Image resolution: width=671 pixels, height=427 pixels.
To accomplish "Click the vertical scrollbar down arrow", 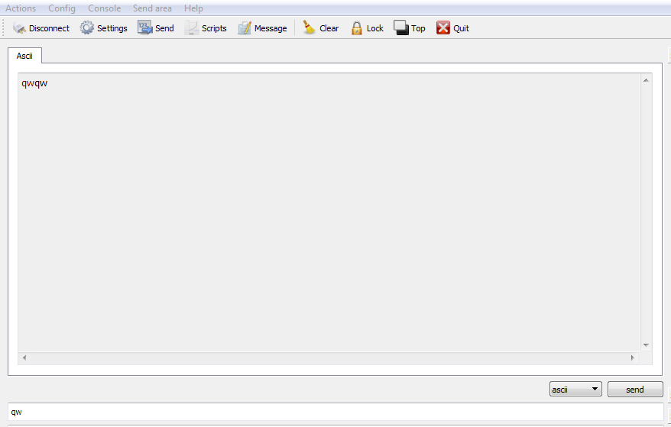I will 646,345.
